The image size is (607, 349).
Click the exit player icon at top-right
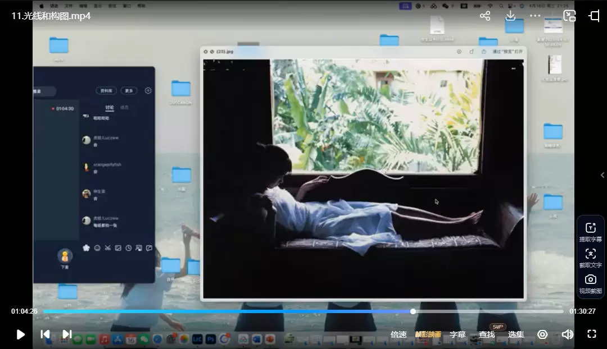(x=594, y=16)
